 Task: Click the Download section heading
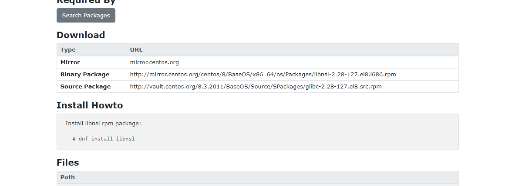(x=81, y=35)
